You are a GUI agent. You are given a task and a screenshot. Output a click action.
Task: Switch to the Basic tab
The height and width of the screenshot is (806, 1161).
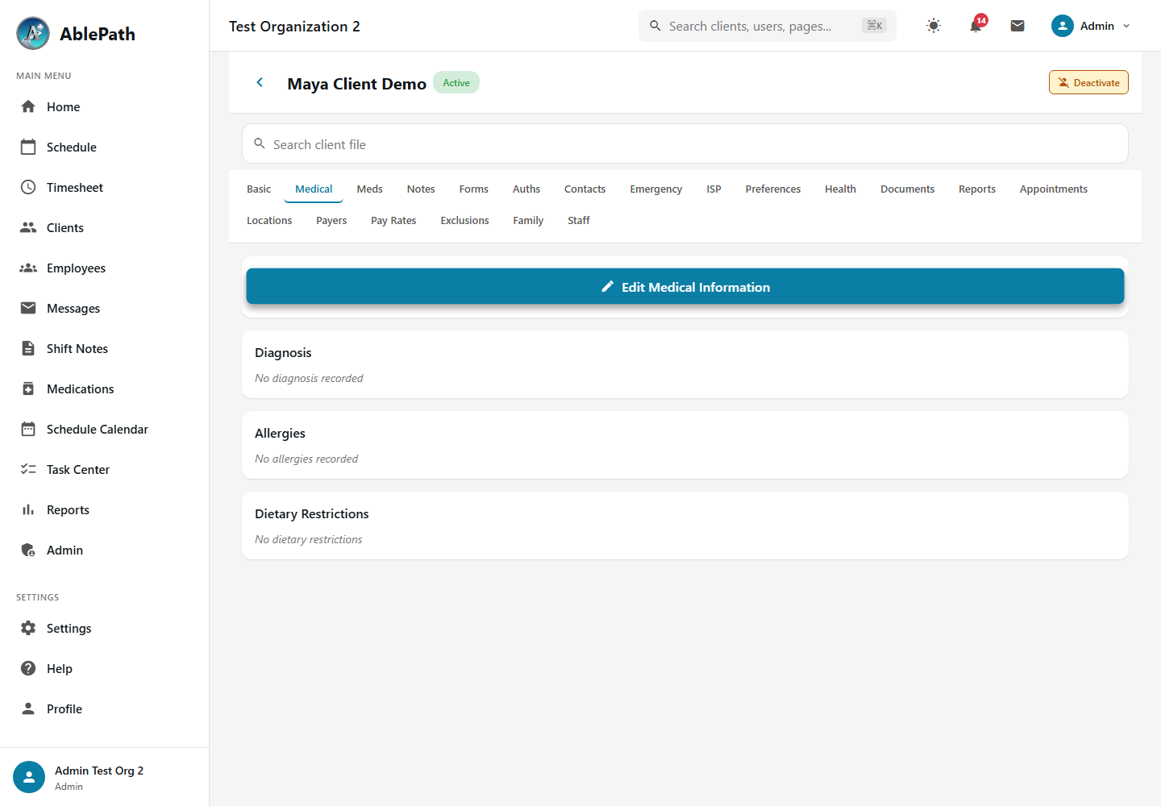(259, 189)
